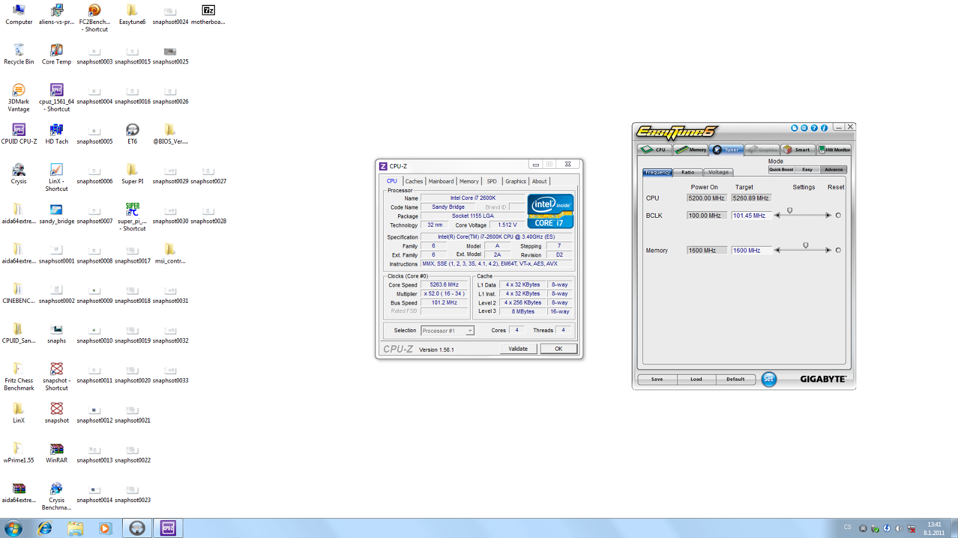Viewport: 958px width, 538px height.
Task: Click the Intel Core i7 logo in CPU-Z
Action: point(550,211)
